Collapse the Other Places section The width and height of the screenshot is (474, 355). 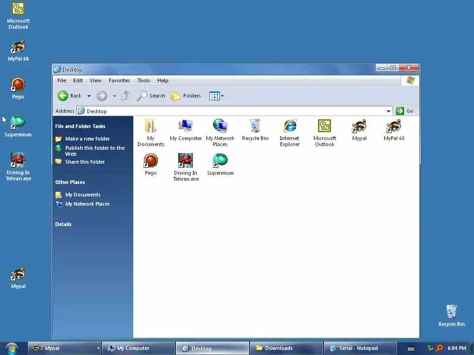pyautogui.click(x=70, y=182)
